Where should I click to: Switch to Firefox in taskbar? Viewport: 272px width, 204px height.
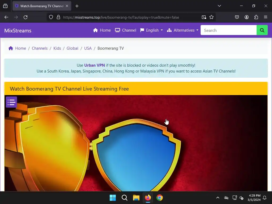(x=148, y=198)
